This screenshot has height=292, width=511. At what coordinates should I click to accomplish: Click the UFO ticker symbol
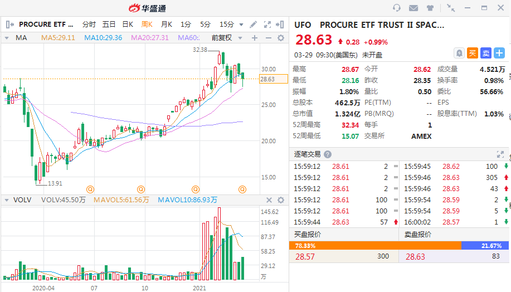303,25
